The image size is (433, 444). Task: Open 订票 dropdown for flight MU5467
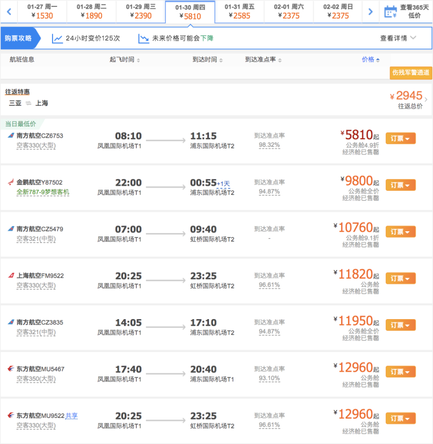coord(400,372)
